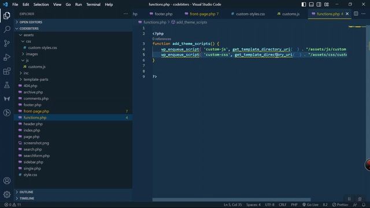Click the Explorer more actions ellipsis
Viewport: 370px width, 208px height.
pyautogui.click(x=125, y=14)
